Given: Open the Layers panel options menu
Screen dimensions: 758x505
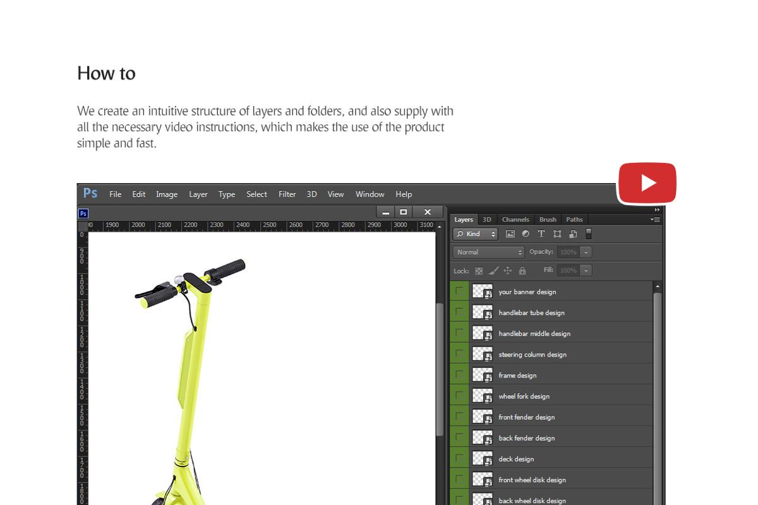Looking at the screenshot, I should click(x=655, y=220).
